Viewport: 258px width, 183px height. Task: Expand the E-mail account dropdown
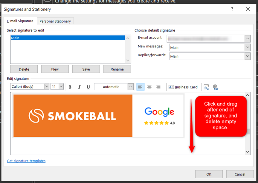(248, 39)
